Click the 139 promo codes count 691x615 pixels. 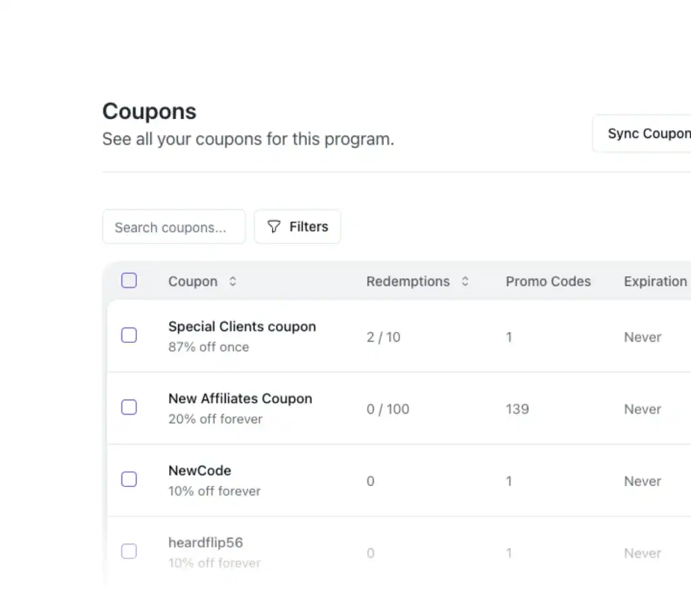(517, 409)
